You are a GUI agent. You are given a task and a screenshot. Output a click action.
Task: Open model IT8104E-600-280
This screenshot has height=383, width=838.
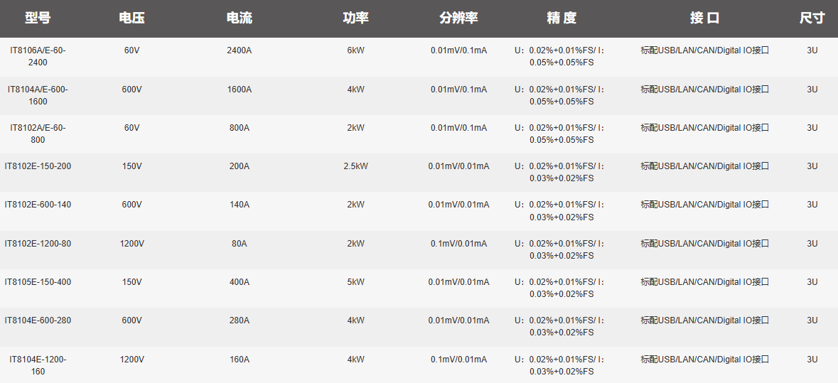click(x=38, y=320)
